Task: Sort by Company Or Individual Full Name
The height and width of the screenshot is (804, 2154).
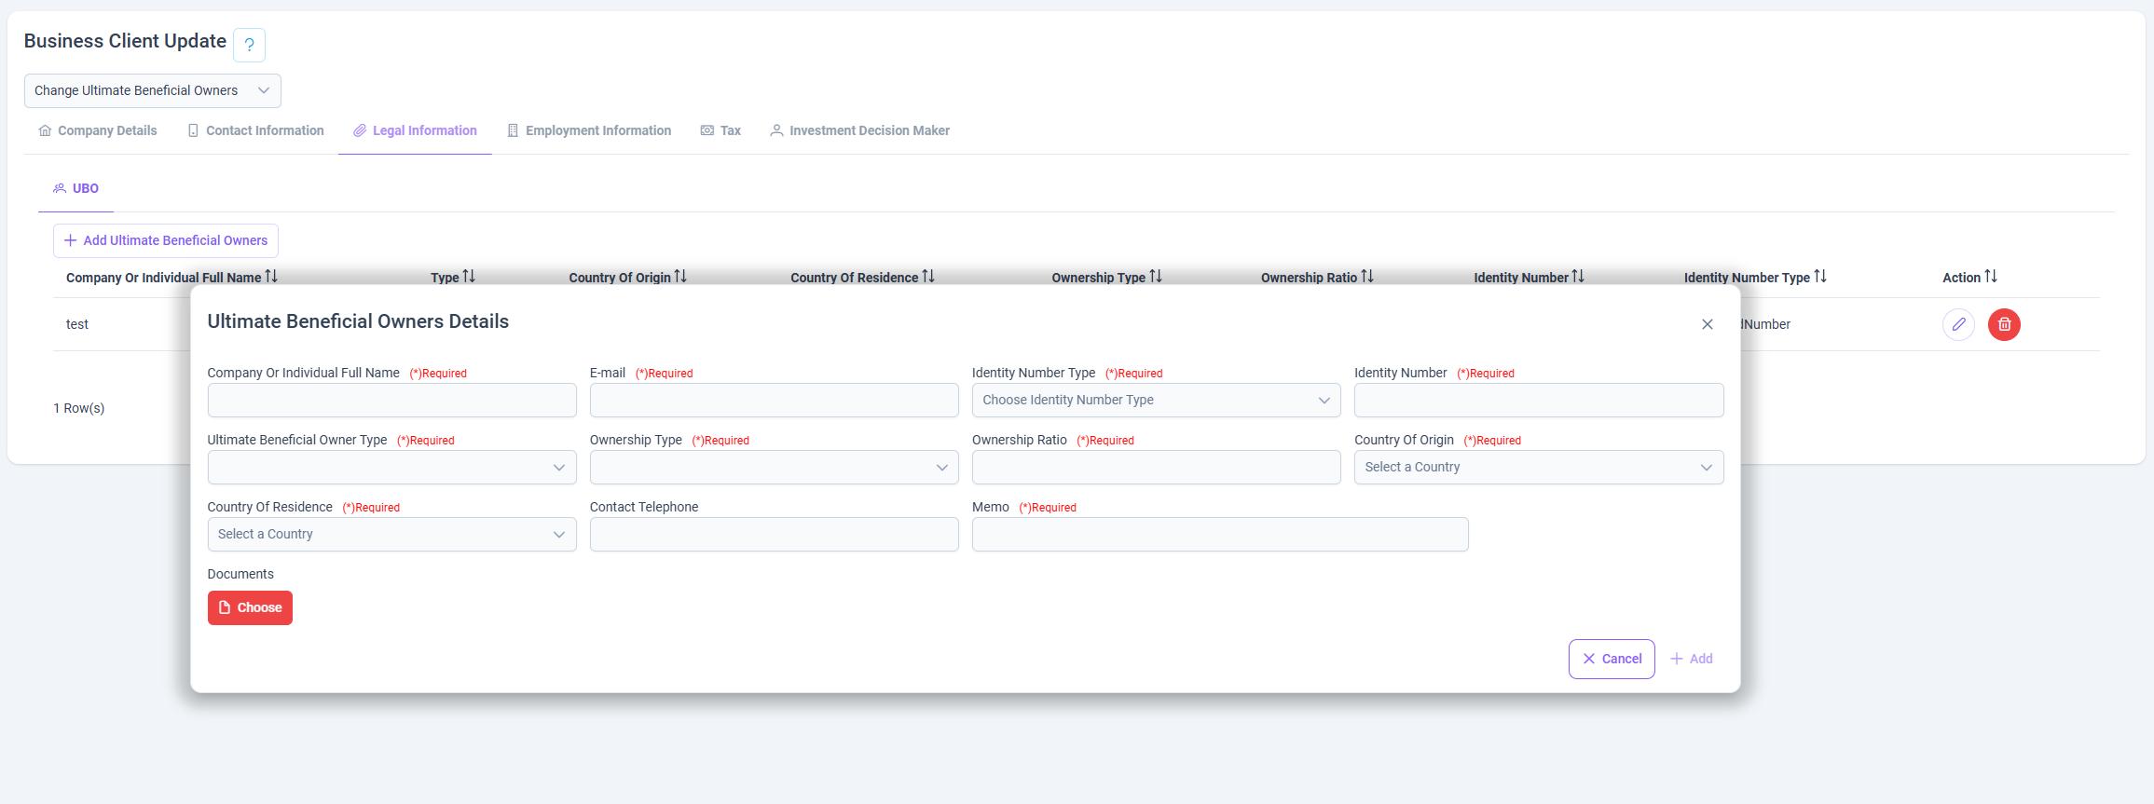Action: [271, 277]
